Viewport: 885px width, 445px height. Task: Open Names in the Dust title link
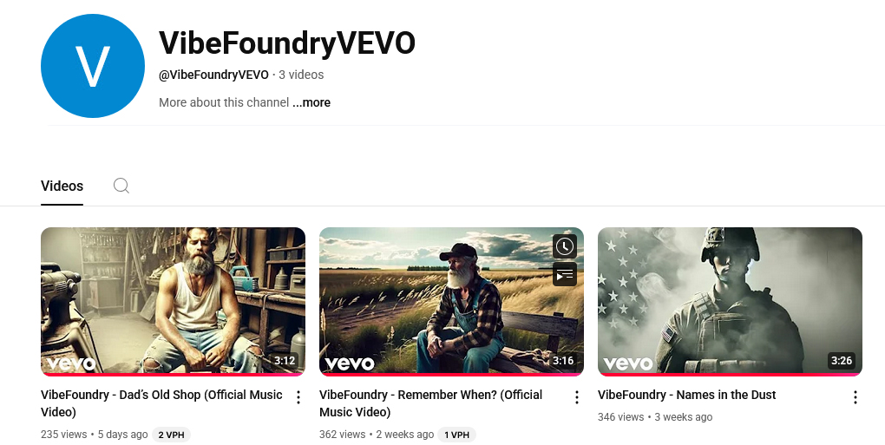[687, 395]
